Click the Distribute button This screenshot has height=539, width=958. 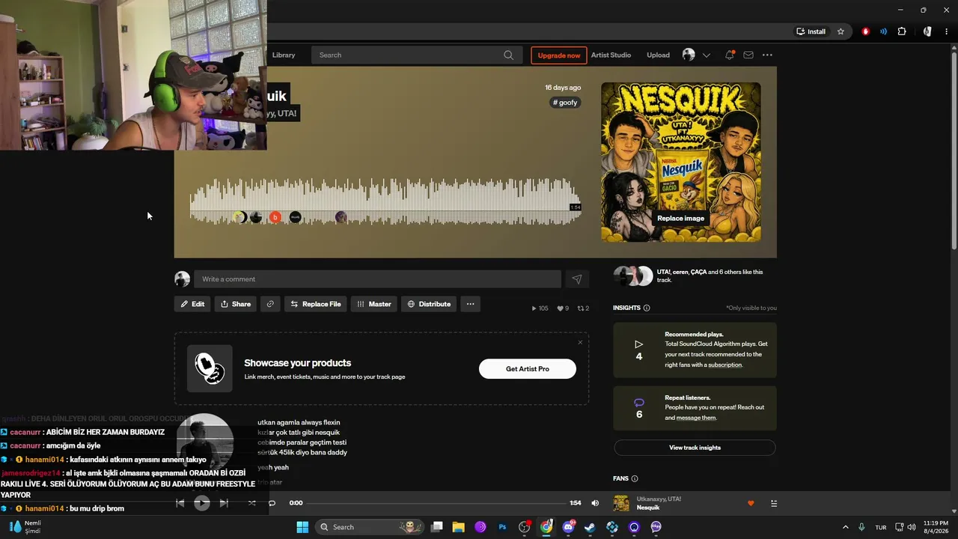click(x=430, y=304)
